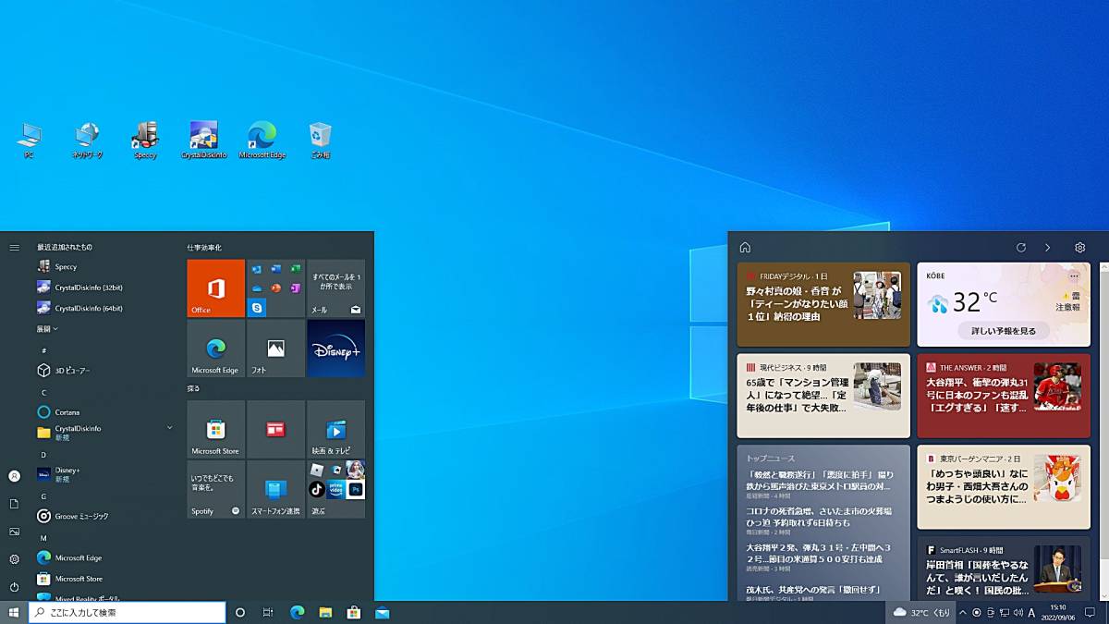Refresh the news feed panel

point(1021,248)
